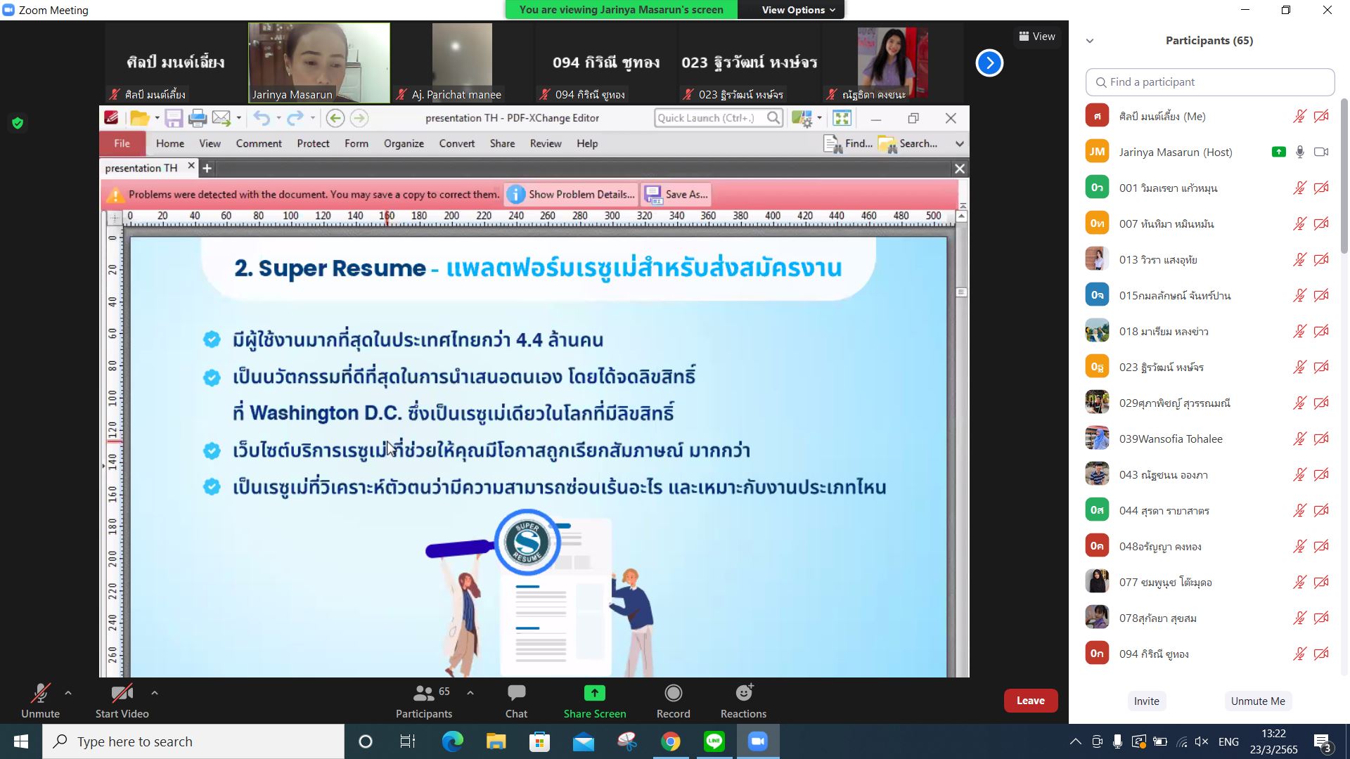The height and width of the screenshot is (759, 1350).
Task: Open the LINE app from the taskbar
Action: [x=714, y=741]
